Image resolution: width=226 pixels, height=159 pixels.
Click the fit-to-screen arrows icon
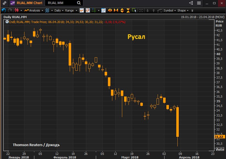tap(141, 10)
